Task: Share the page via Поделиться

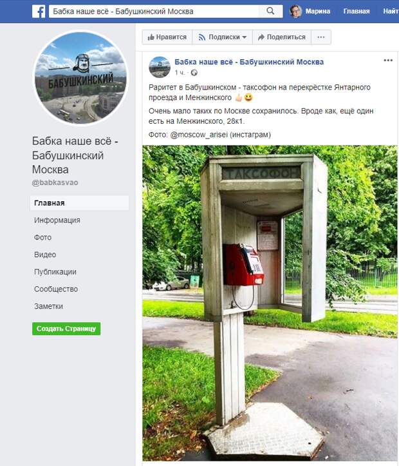Action: (282, 37)
